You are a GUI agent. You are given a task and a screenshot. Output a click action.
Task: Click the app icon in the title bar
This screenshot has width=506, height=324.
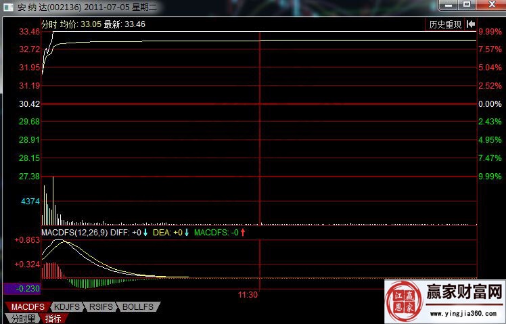click(x=9, y=7)
